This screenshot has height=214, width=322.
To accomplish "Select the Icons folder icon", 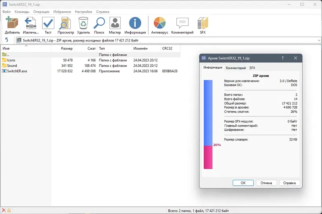I will 4,60.
